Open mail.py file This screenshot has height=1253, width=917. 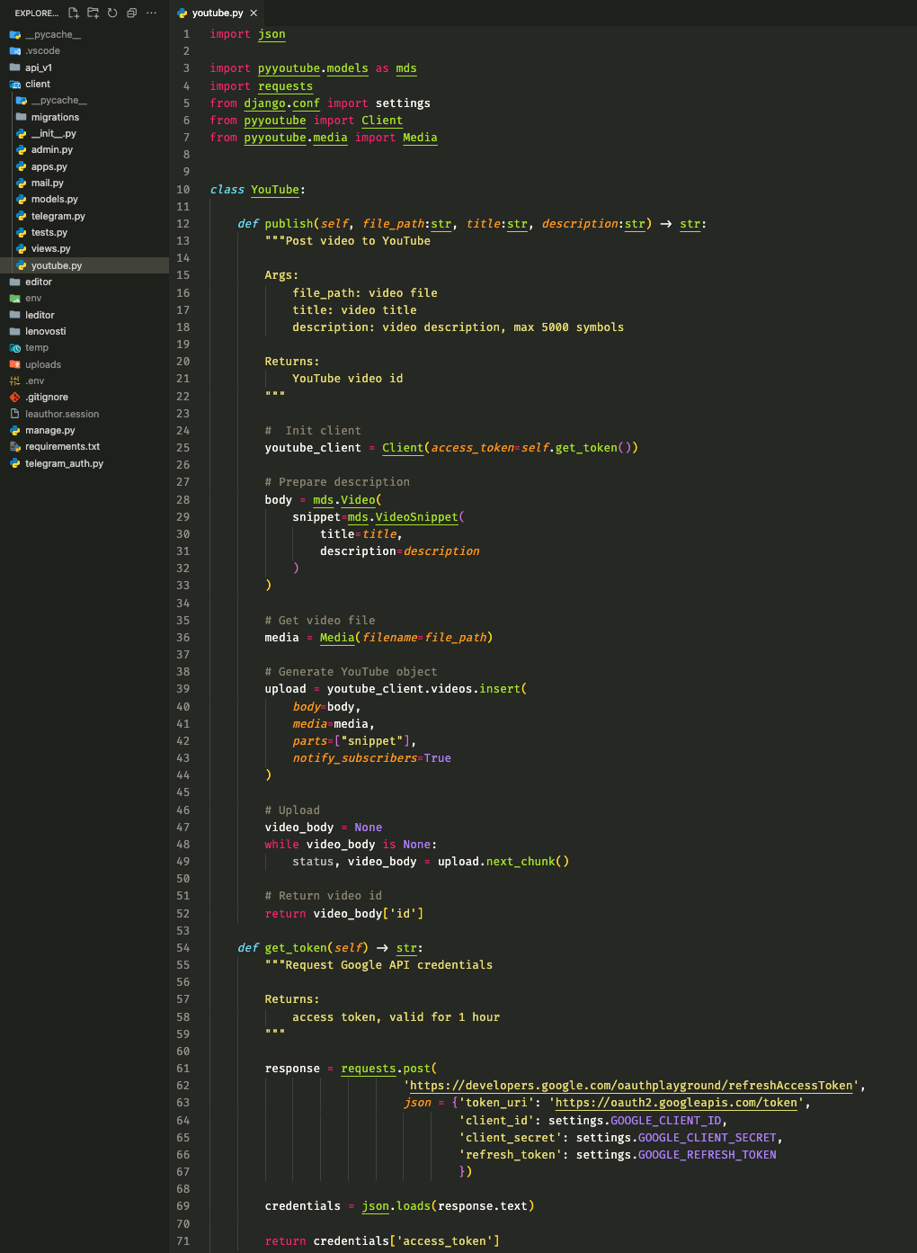tap(85, 183)
